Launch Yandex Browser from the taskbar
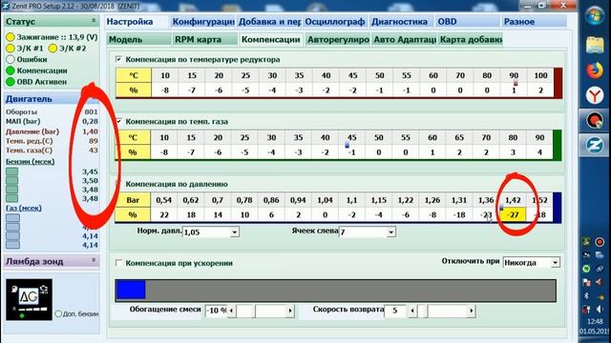The image size is (611, 343). point(595,95)
